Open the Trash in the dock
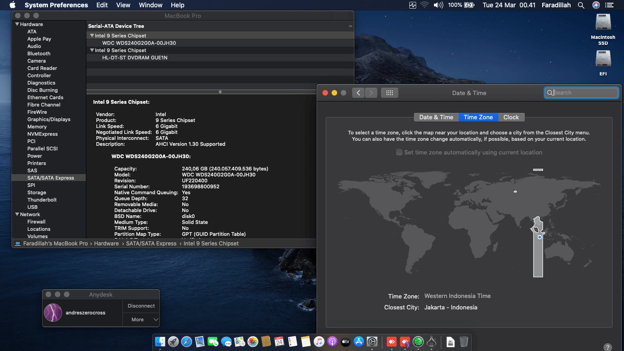 (x=464, y=341)
